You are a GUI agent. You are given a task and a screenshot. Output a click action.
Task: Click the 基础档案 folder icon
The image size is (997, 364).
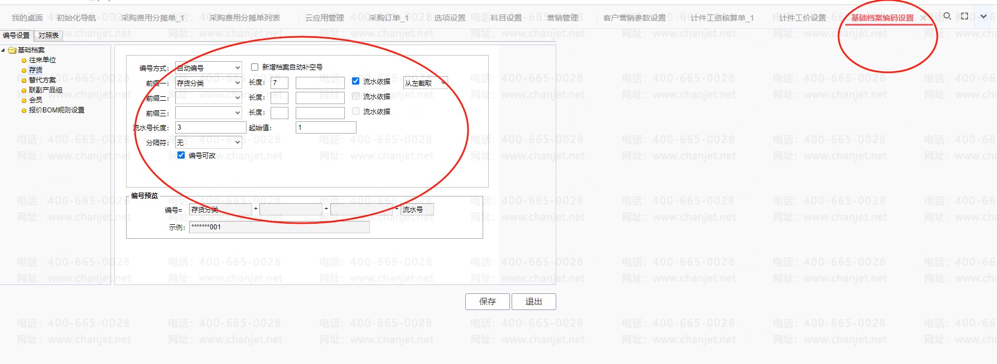pos(12,50)
